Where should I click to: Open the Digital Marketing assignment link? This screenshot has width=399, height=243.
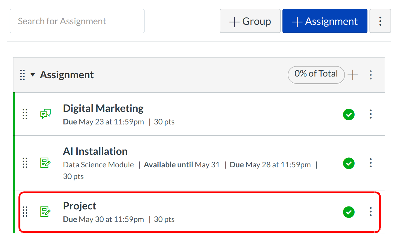pyautogui.click(x=103, y=108)
